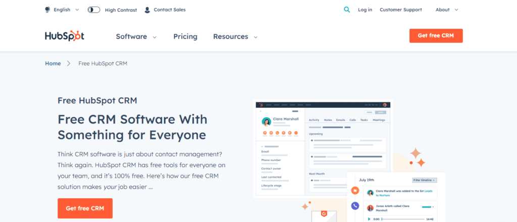Click the Next Month section label
The image size is (517, 222).
pyautogui.click(x=317, y=174)
